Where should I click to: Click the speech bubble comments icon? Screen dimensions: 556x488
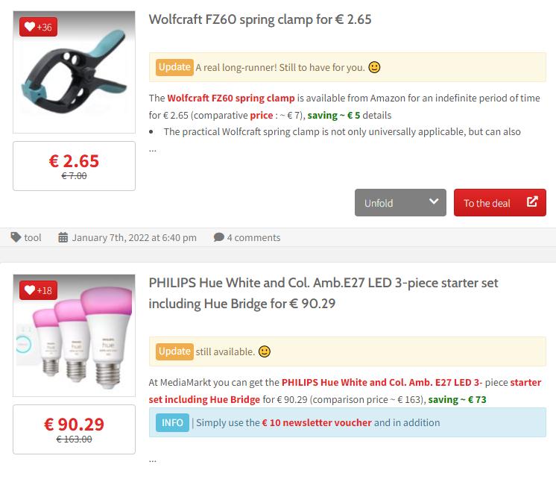click(219, 237)
